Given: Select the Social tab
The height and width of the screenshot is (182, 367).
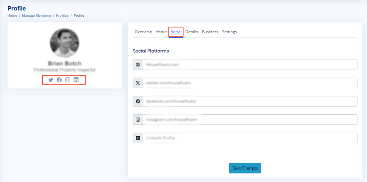Looking at the screenshot, I should coord(176,32).
